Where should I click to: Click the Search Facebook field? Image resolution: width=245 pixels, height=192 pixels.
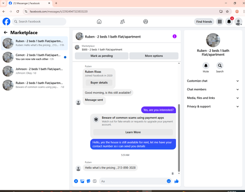coord(39,21)
